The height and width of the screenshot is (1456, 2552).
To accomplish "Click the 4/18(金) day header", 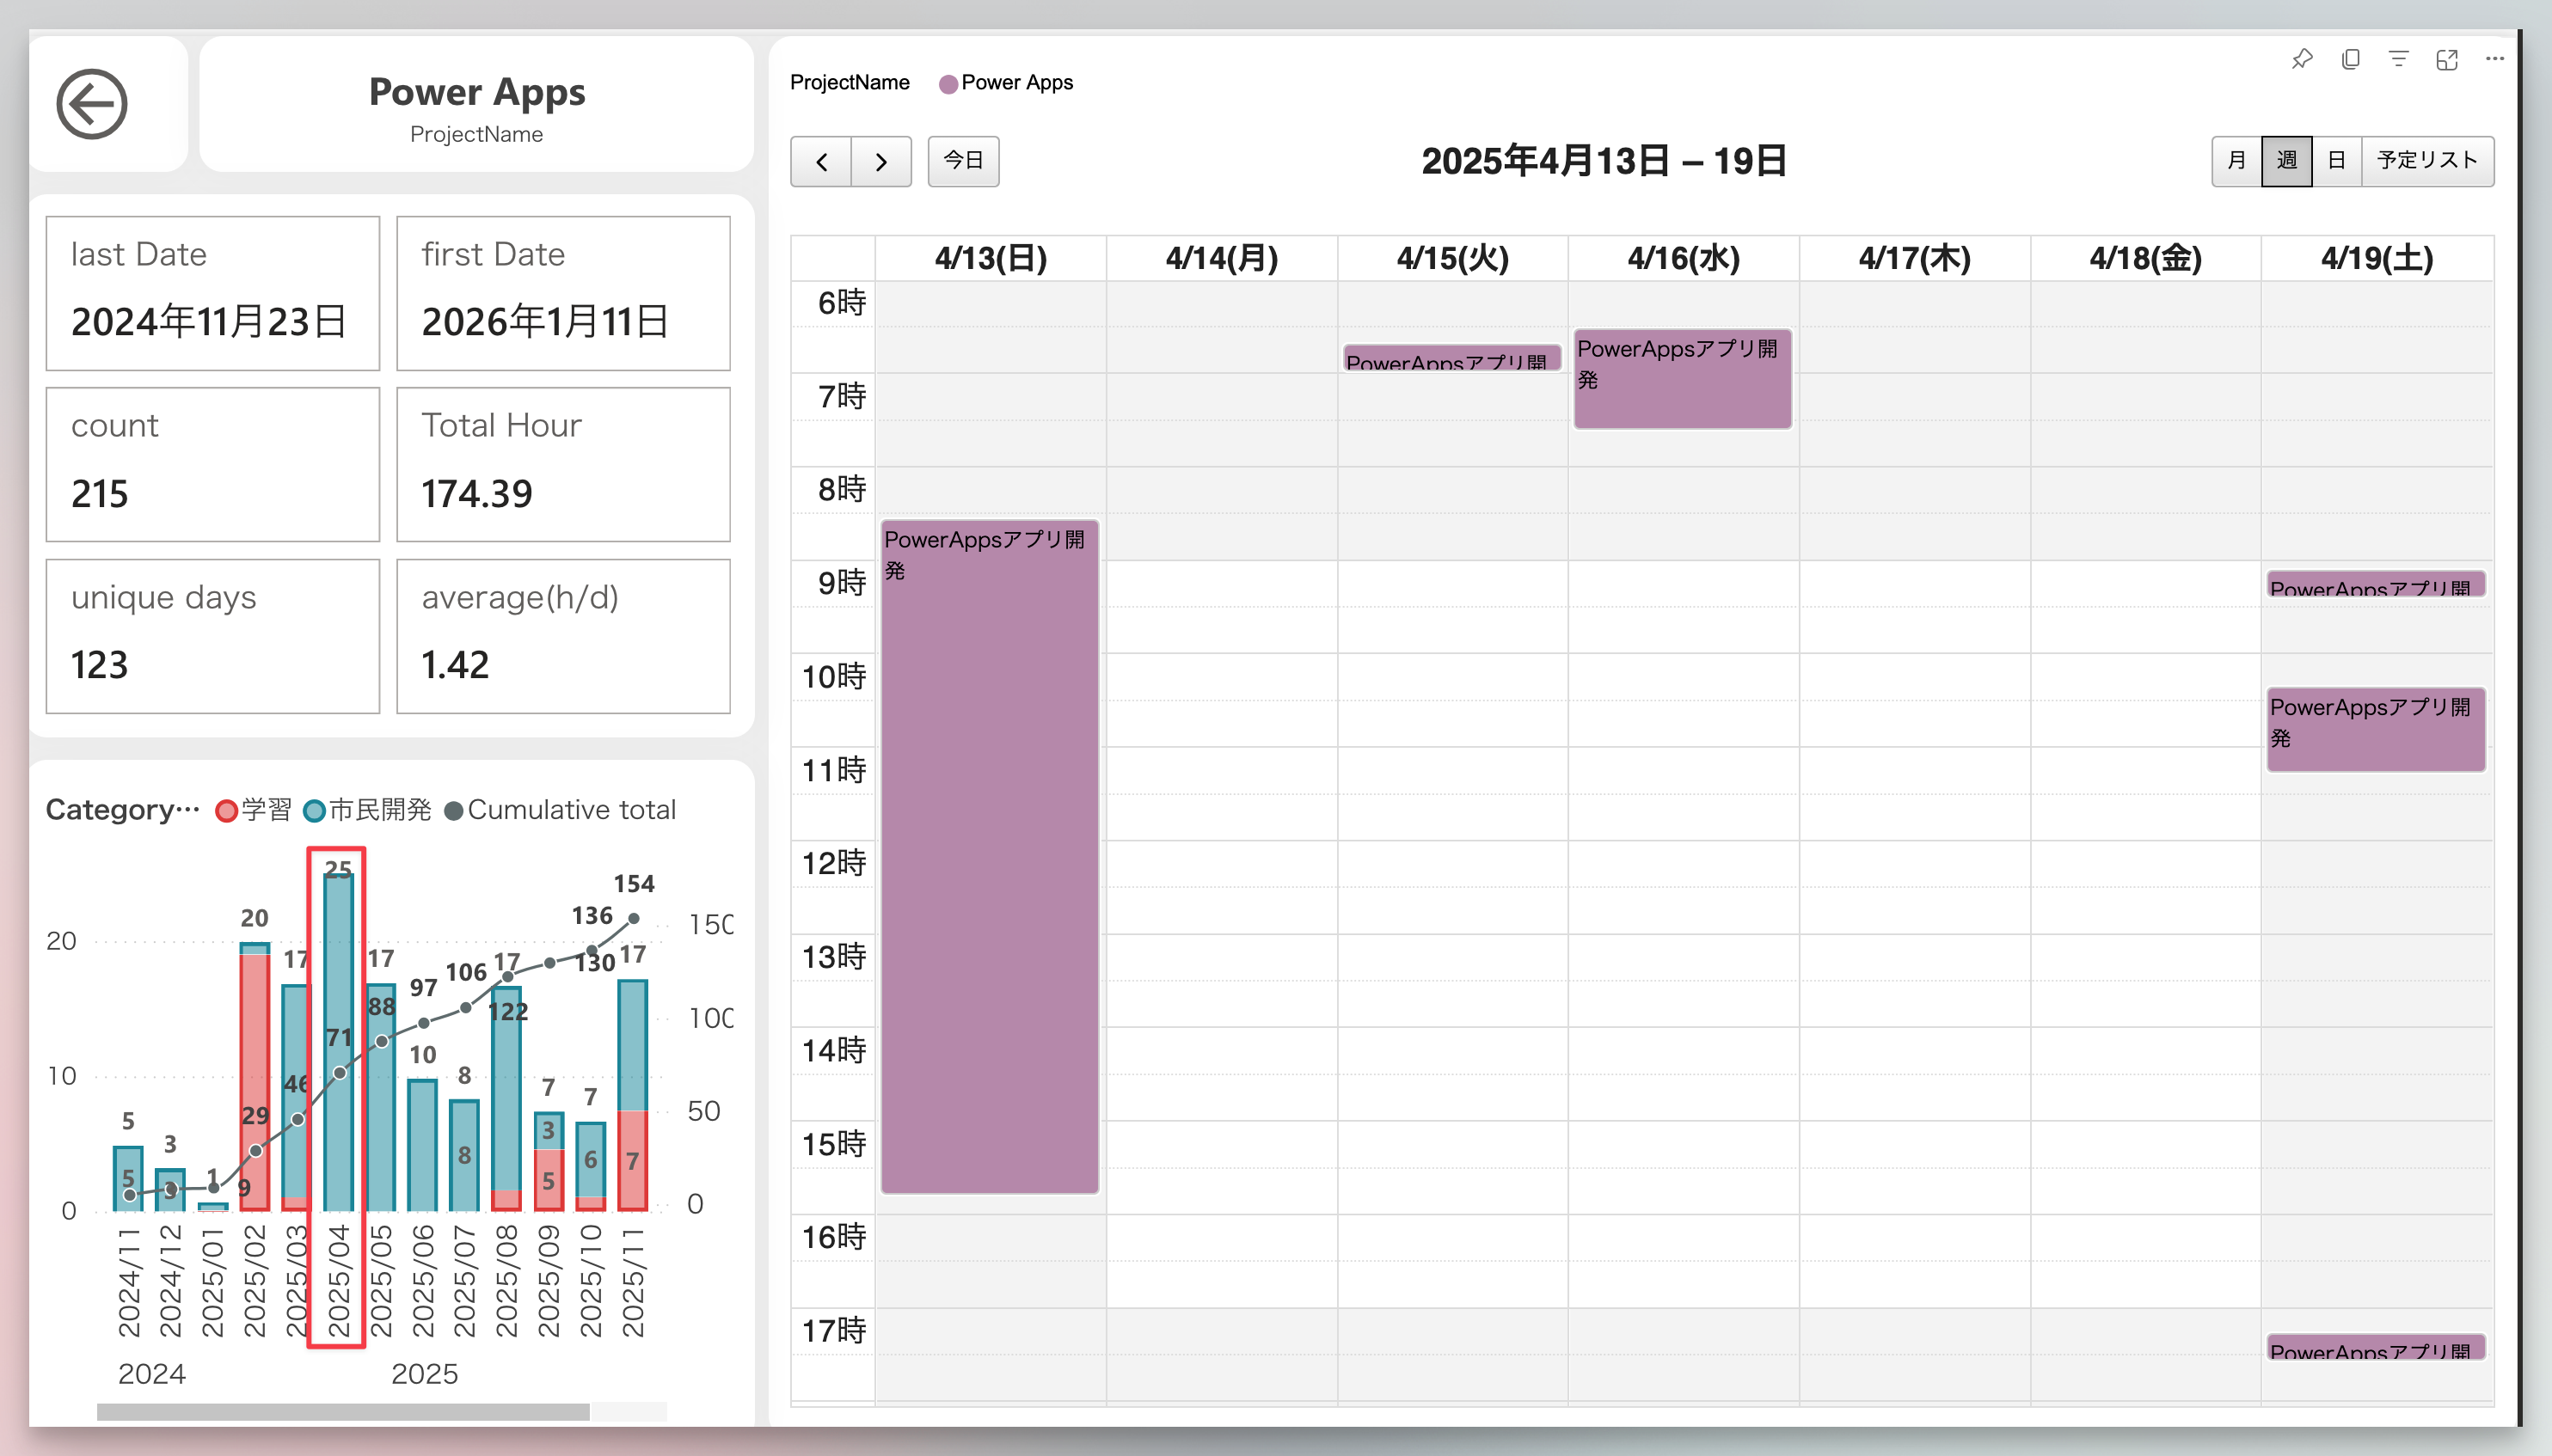I will point(2146,259).
